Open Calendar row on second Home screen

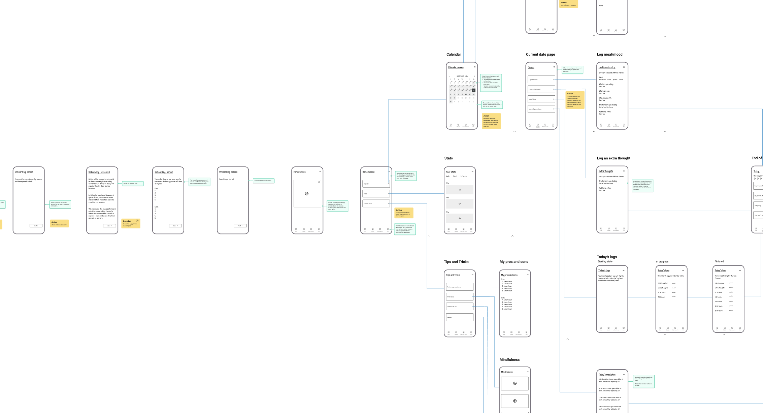click(376, 184)
